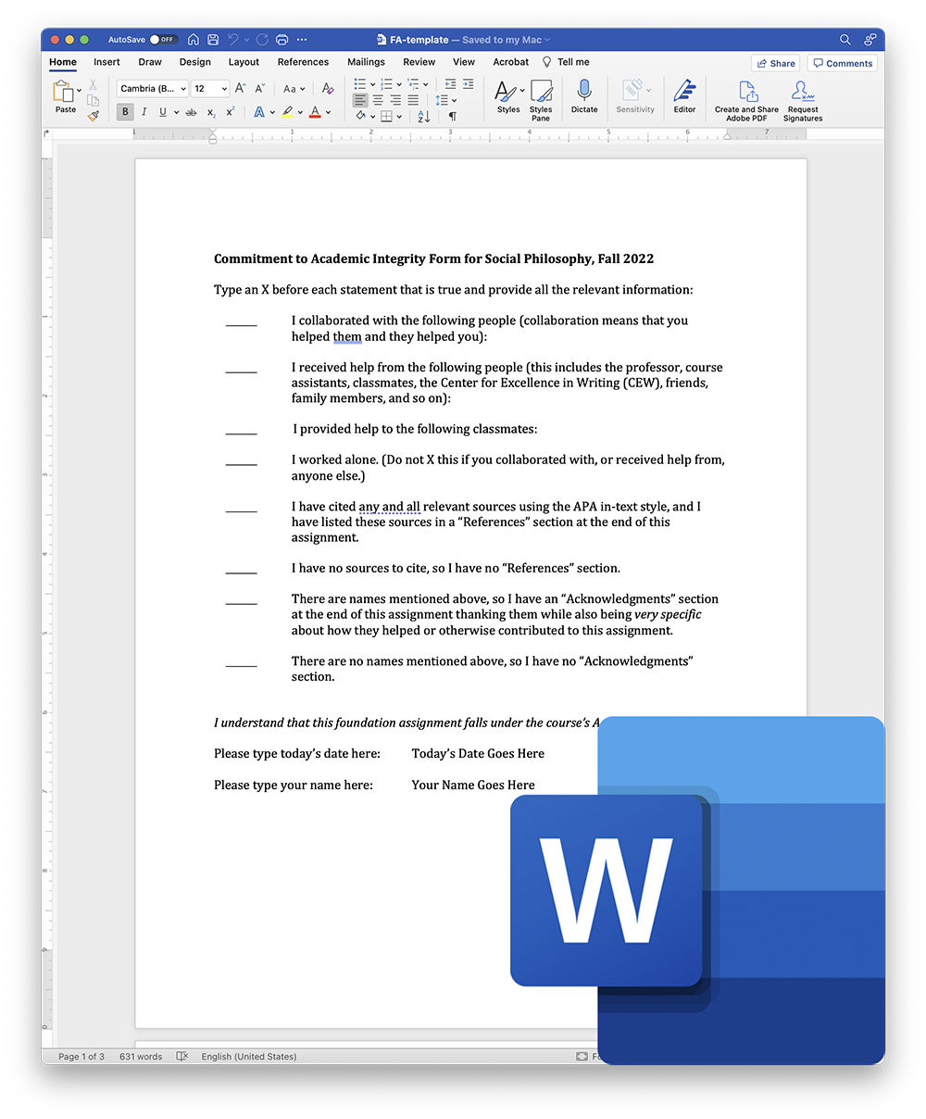The image size is (926, 1119).
Task: Click the Sort A-Z icon
Action: pyautogui.click(x=423, y=116)
